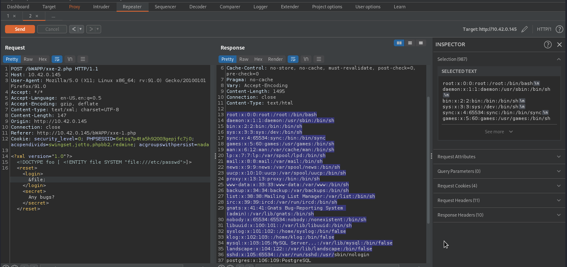Click mysql:x:103:105 line in response
Screen dimensions: 567x267
tap(309, 243)
